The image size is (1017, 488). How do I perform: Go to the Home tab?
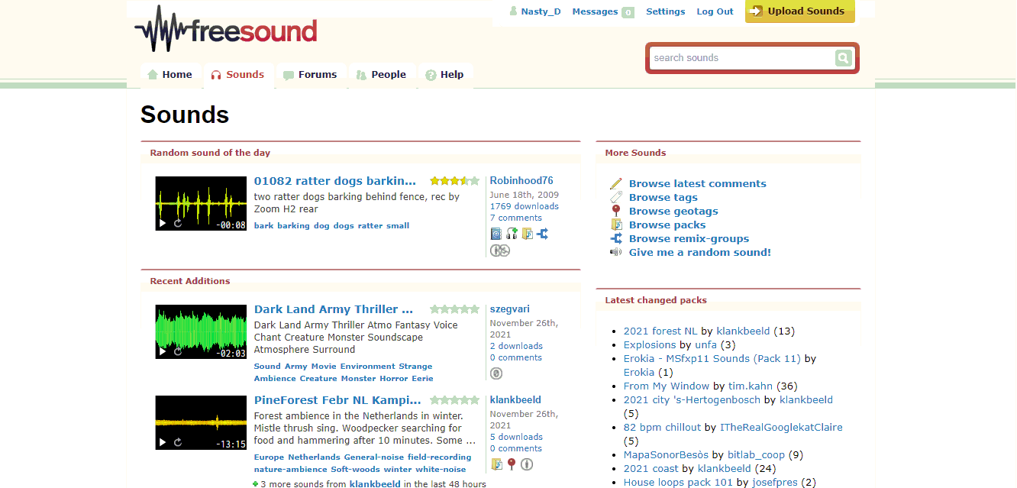pyautogui.click(x=169, y=75)
